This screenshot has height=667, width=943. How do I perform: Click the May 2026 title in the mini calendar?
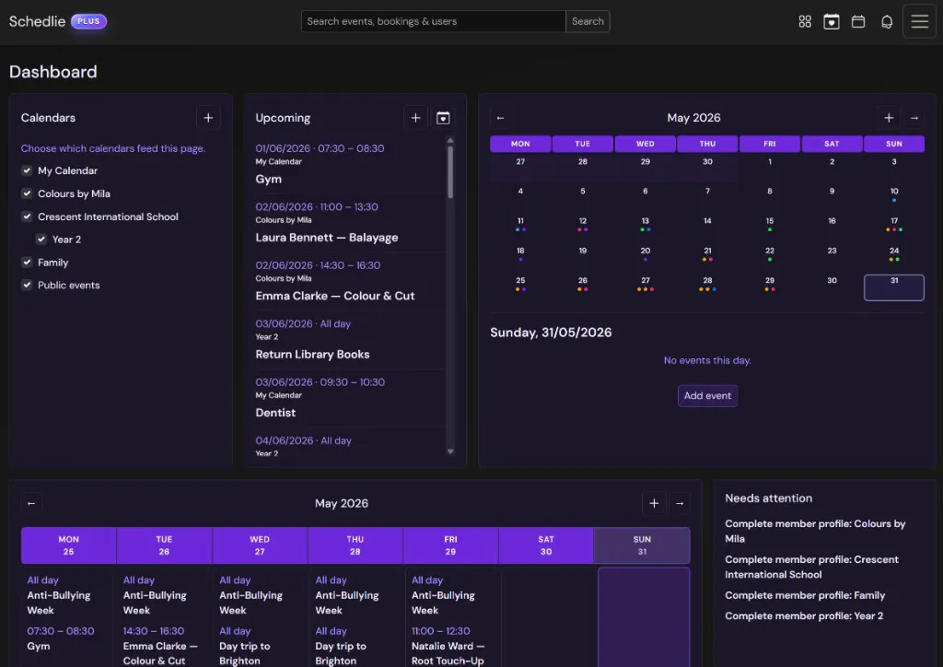tap(693, 118)
